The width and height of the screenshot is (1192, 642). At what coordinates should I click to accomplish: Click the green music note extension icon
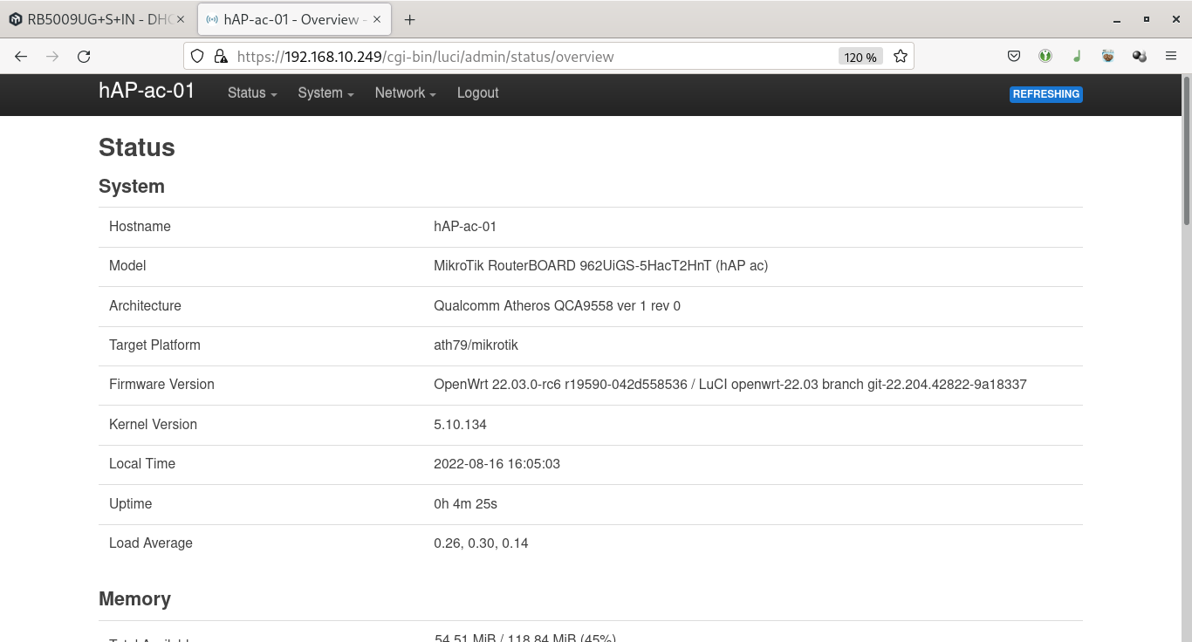[1077, 57]
